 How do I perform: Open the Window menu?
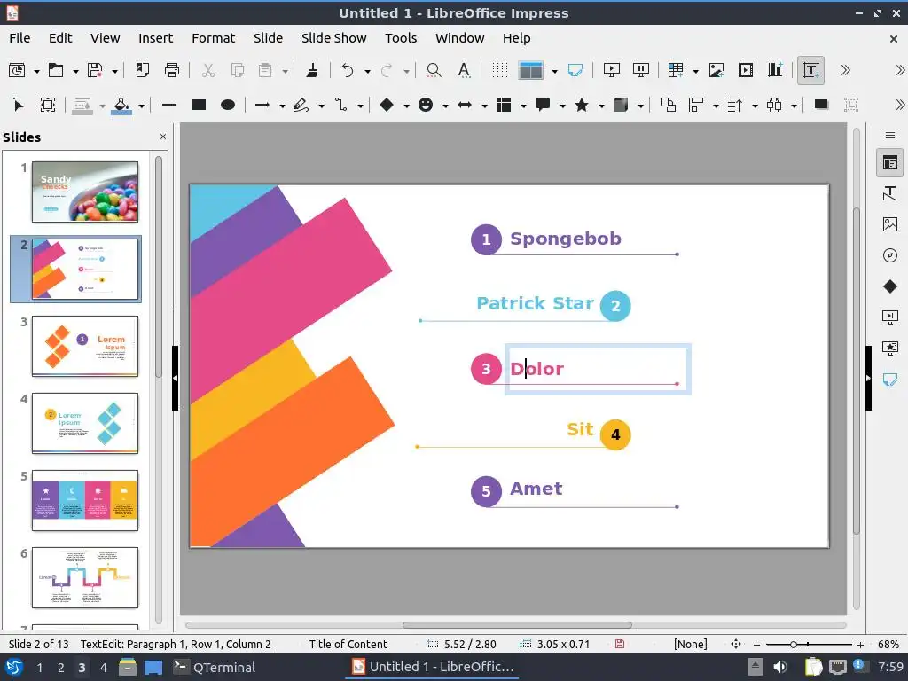pos(460,38)
